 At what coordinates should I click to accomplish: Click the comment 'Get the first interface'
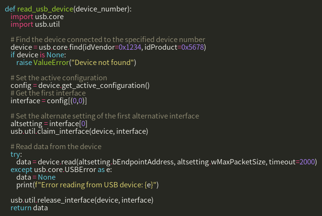(x=48, y=93)
